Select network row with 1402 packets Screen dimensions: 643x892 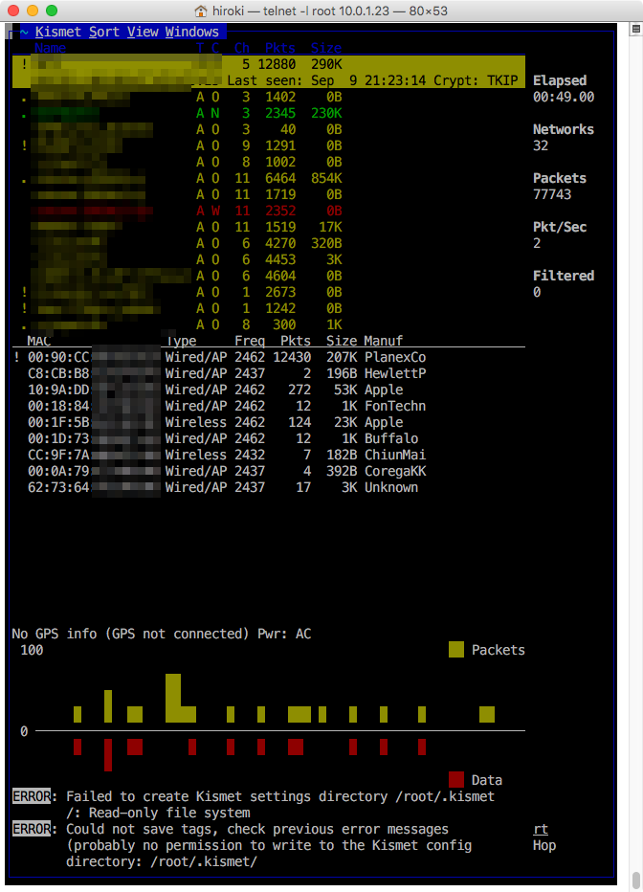point(268,97)
